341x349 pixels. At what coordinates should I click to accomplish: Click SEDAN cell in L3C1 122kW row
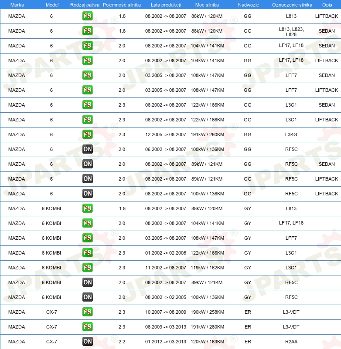pos(327,105)
